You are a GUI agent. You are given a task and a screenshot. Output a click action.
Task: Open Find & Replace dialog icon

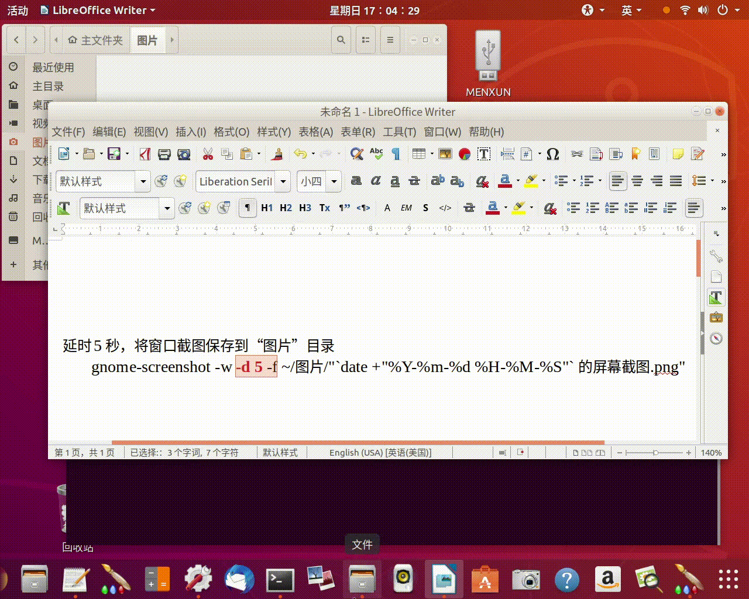tap(356, 154)
